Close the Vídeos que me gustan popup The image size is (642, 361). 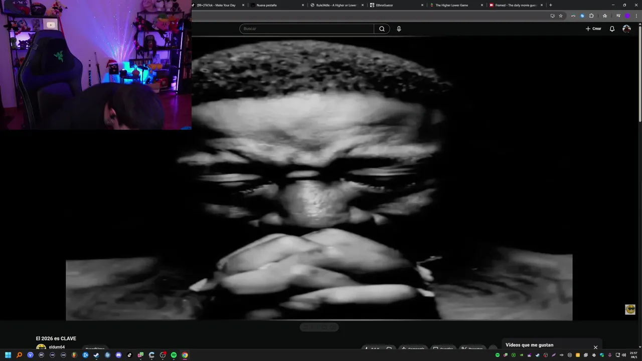coord(595,347)
